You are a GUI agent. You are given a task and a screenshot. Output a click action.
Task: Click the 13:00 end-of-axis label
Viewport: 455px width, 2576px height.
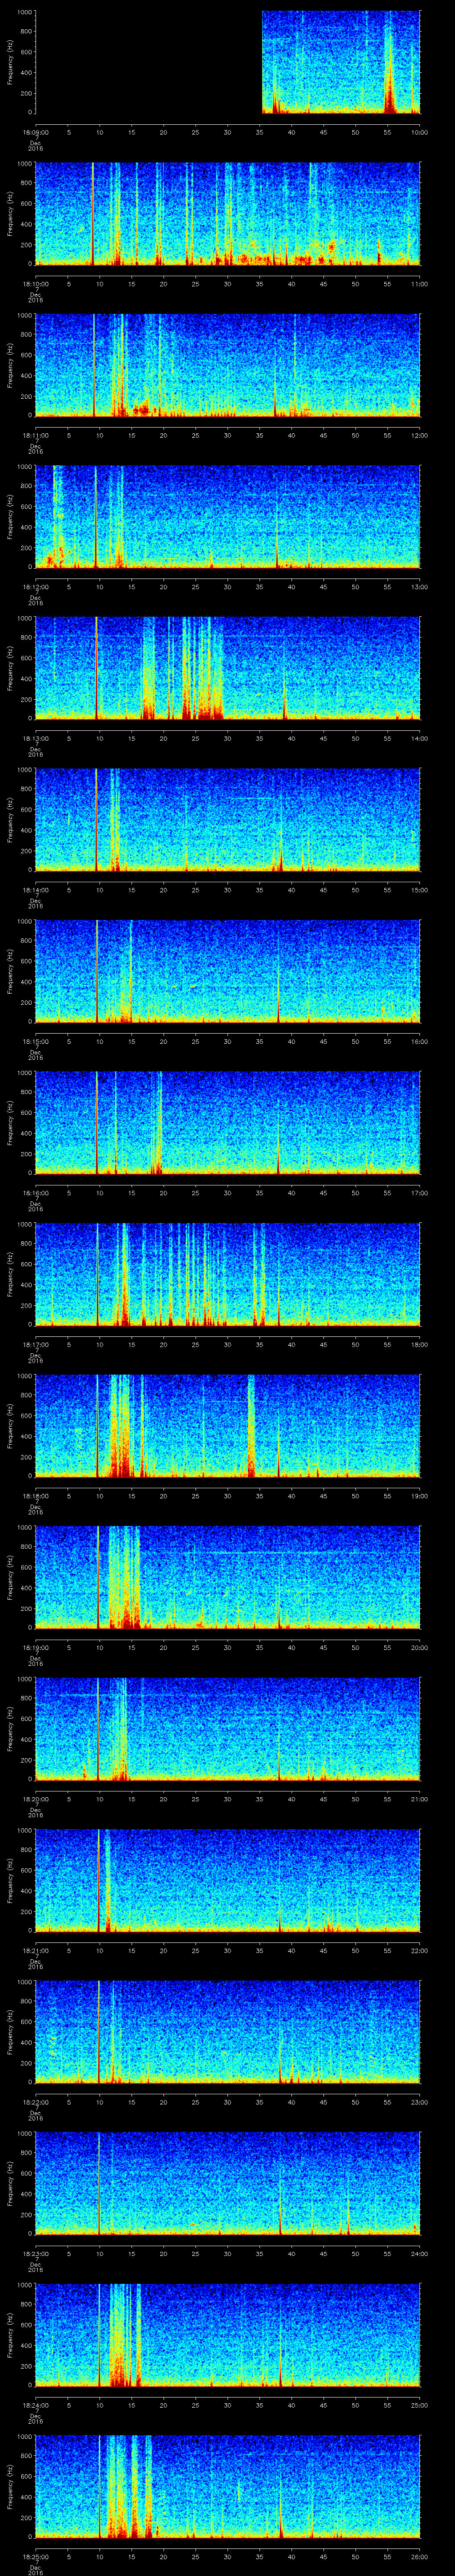pyautogui.click(x=419, y=587)
